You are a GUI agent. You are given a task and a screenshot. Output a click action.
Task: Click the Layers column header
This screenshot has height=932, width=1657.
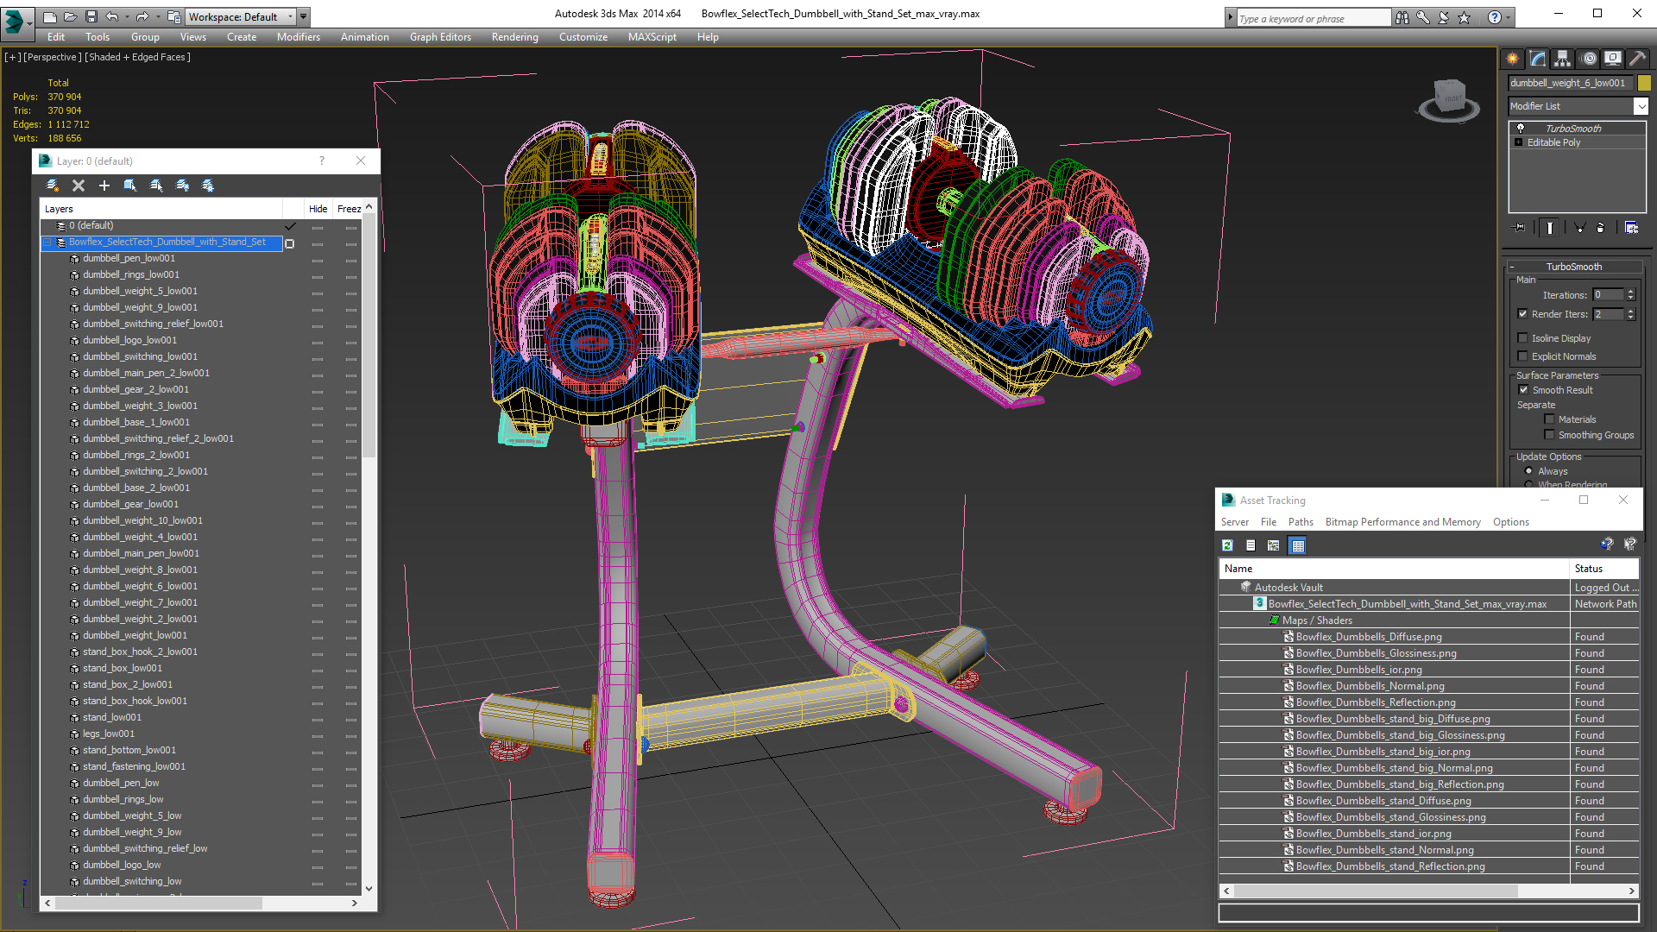162,209
